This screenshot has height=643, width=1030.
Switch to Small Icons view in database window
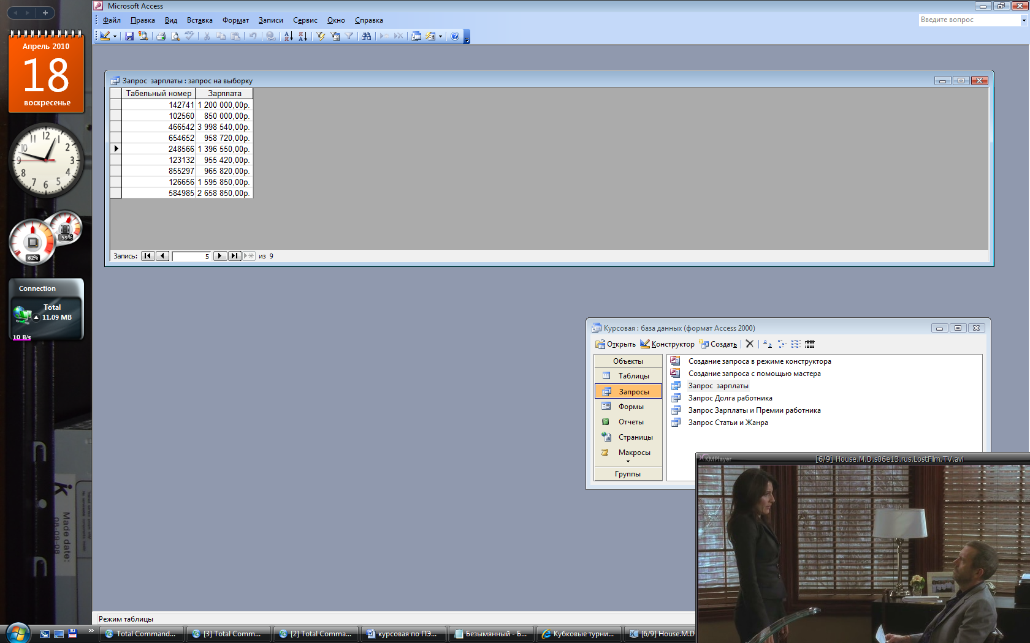pyautogui.click(x=782, y=344)
